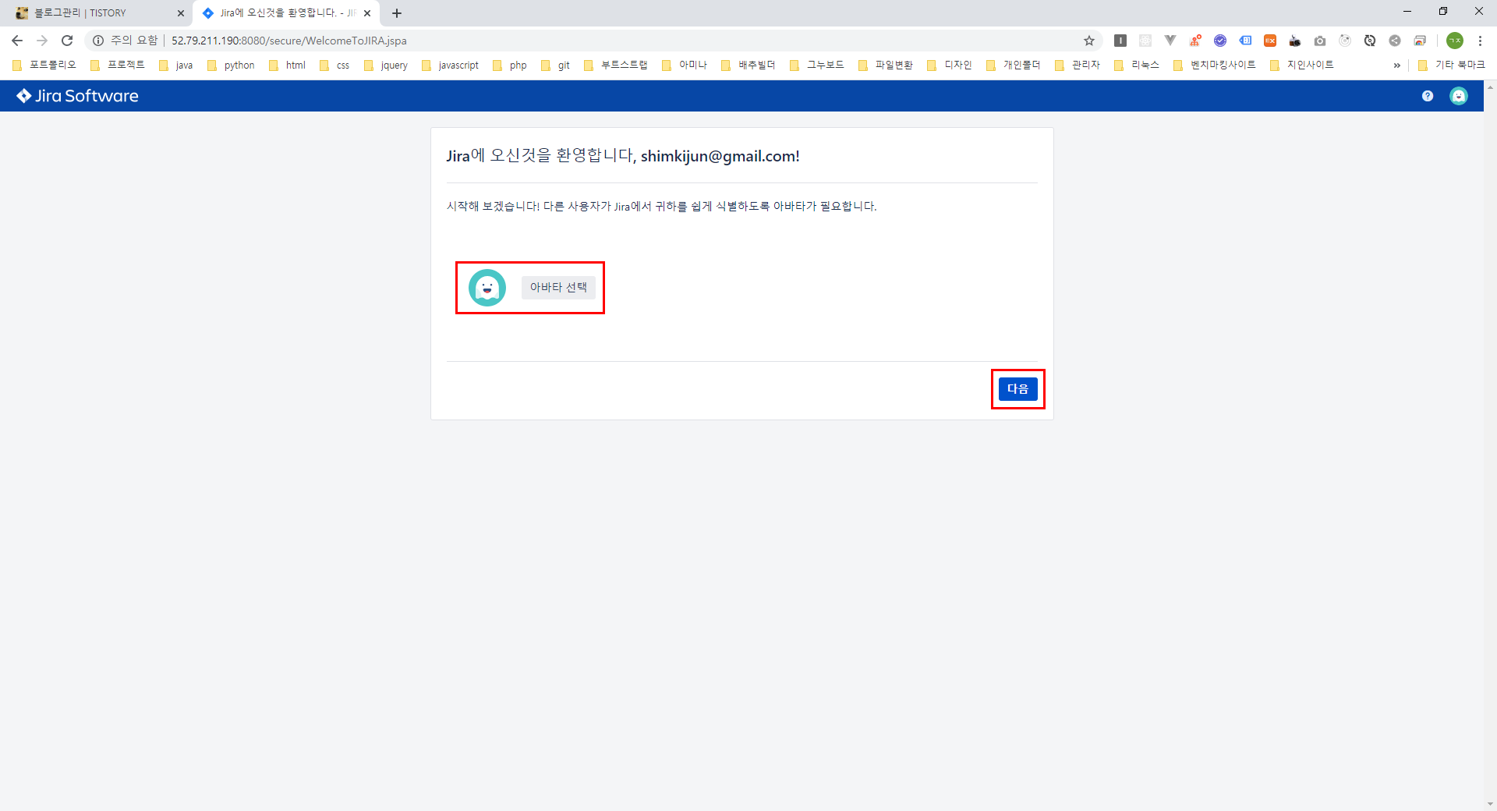
Task: Open the 리눅스 bookmark folder
Action: (1138, 66)
